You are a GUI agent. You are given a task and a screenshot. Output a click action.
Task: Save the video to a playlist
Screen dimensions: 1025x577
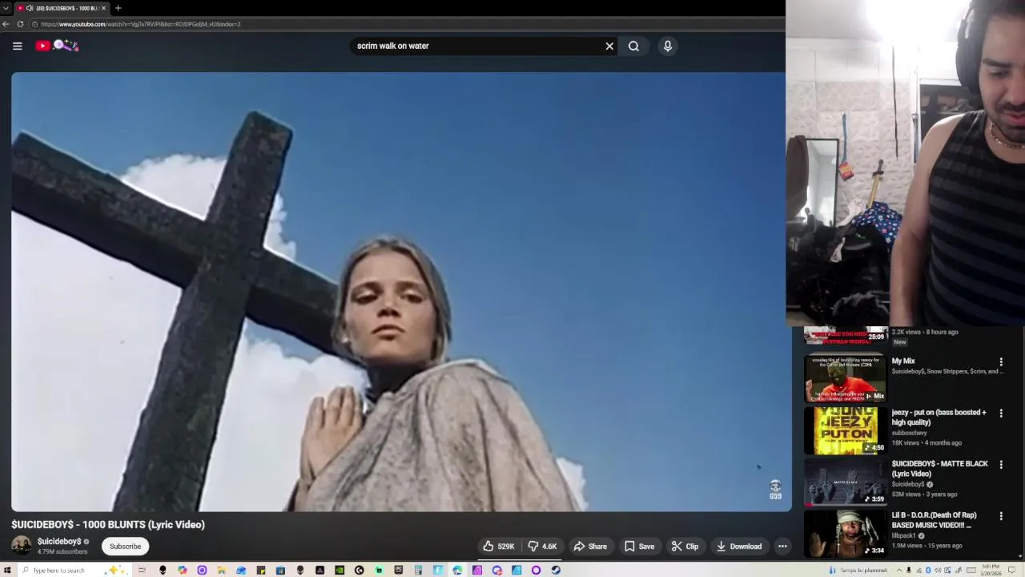639,547
